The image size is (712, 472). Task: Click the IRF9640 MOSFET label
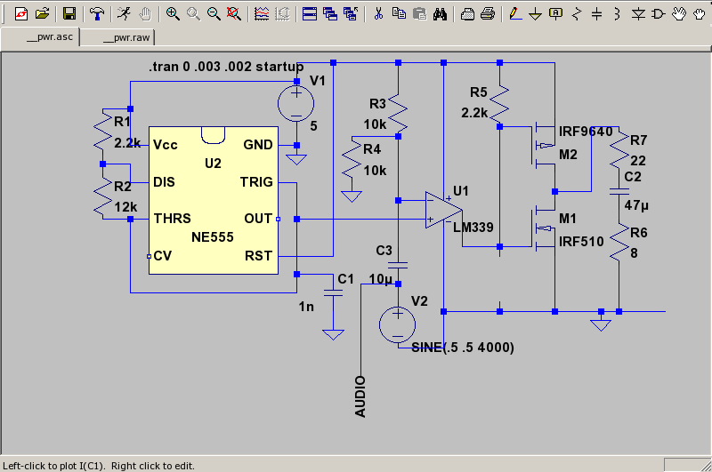pyautogui.click(x=586, y=132)
